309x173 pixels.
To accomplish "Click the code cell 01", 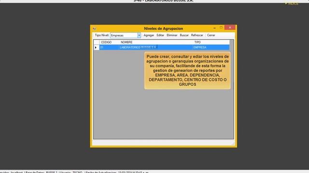I will 109,47.
